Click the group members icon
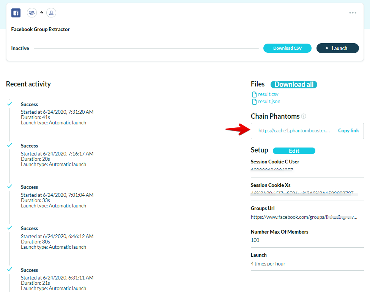 (x=32, y=13)
